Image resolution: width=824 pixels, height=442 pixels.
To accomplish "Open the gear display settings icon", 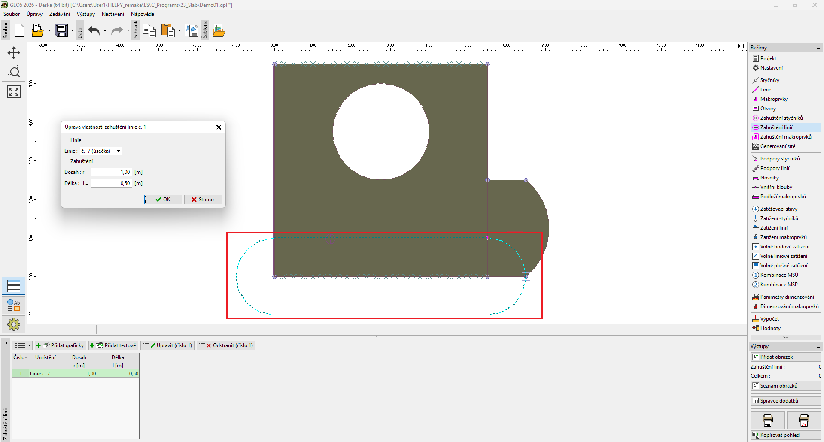I will [x=14, y=324].
